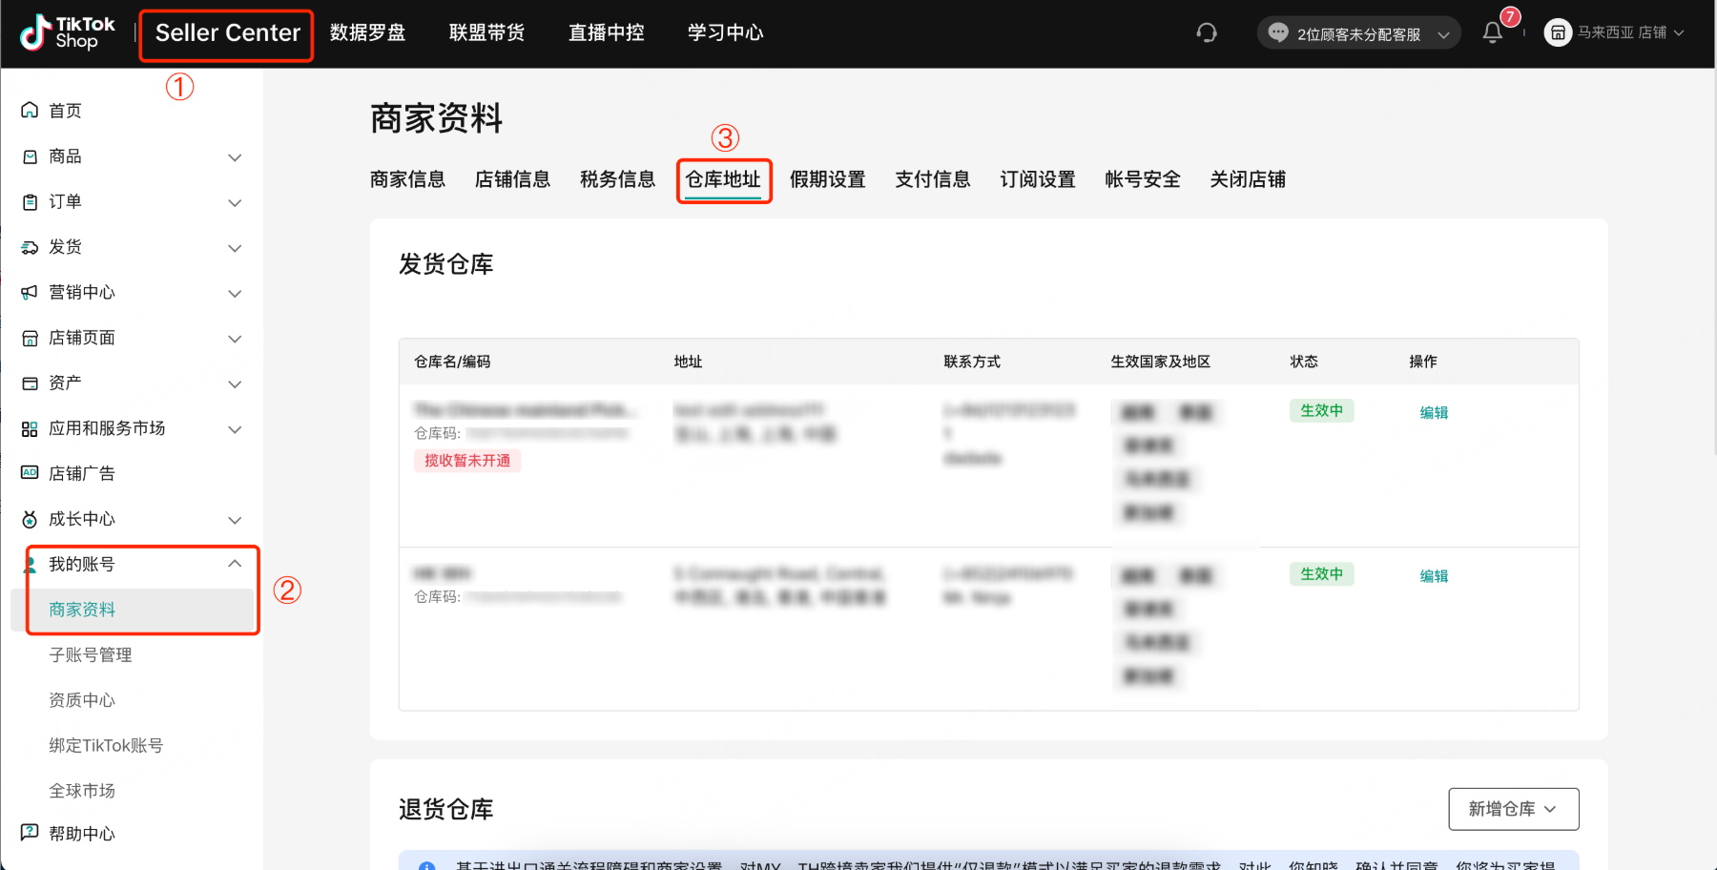1717x870 pixels.
Task: Expand the 营销中心 menu chevron
Action: [235, 293]
